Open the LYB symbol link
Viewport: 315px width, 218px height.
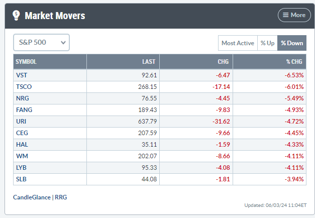pyautogui.click(x=21, y=168)
